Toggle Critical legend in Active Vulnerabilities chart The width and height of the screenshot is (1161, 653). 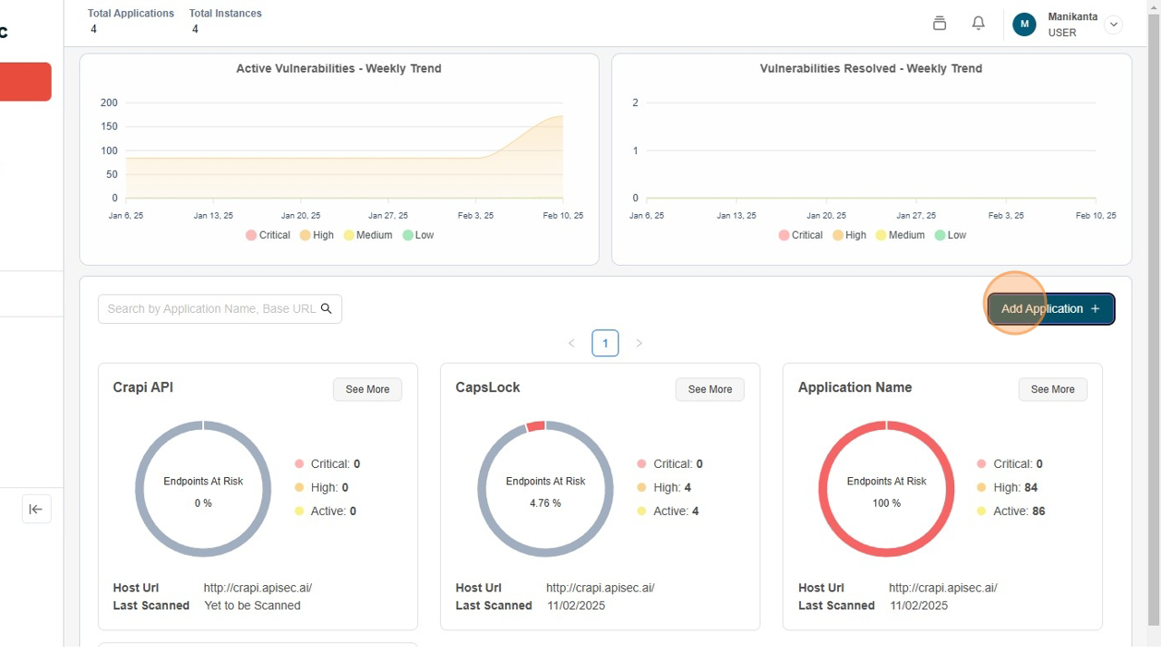tap(268, 235)
